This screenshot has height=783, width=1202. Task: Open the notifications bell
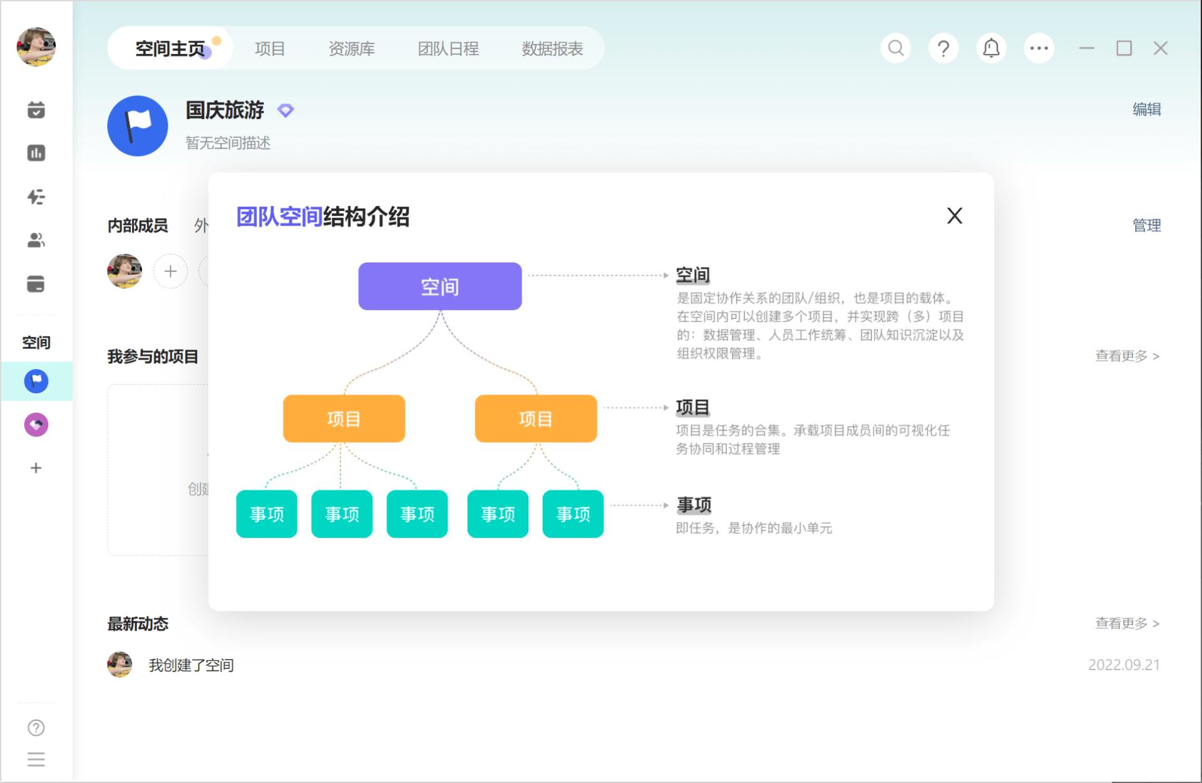tap(990, 48)
